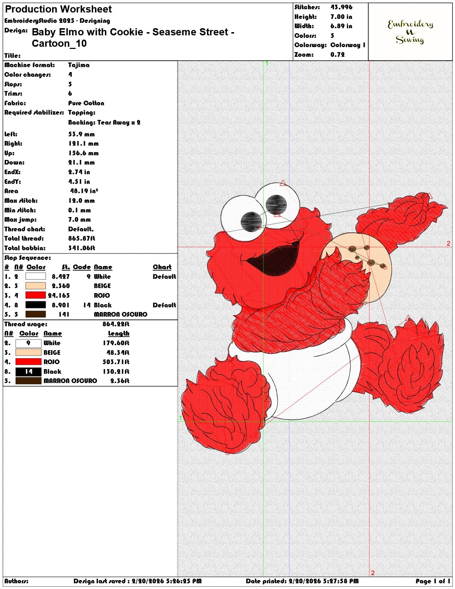Click the Fabric value Pure Cotton

tap(86, 103)
